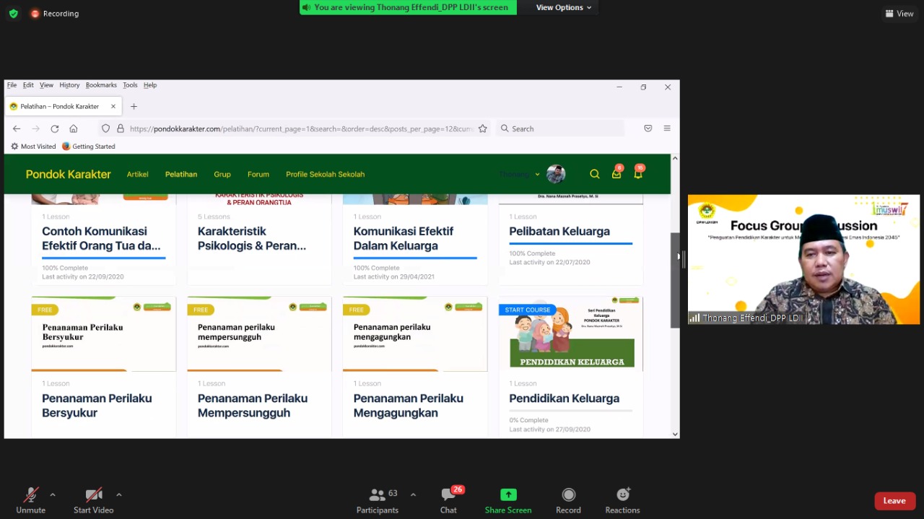Open the Firefox Help menu
Image resolution: width=924 pixels, height=519 pixels.
(150, 85)
